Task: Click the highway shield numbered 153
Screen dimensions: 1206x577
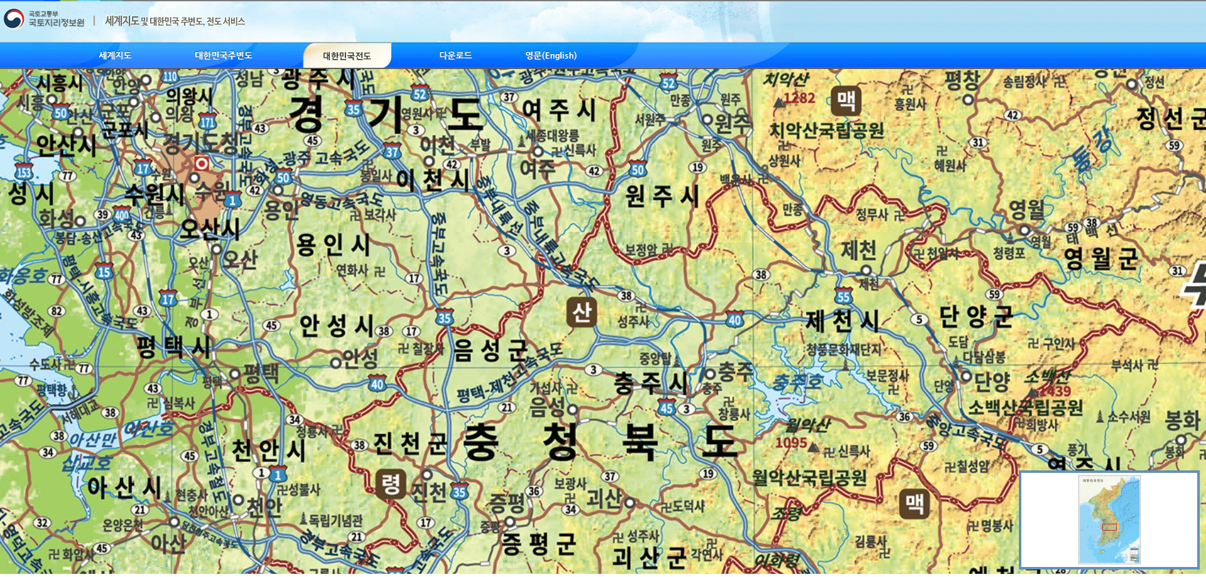Action: (x=24, y=172)
